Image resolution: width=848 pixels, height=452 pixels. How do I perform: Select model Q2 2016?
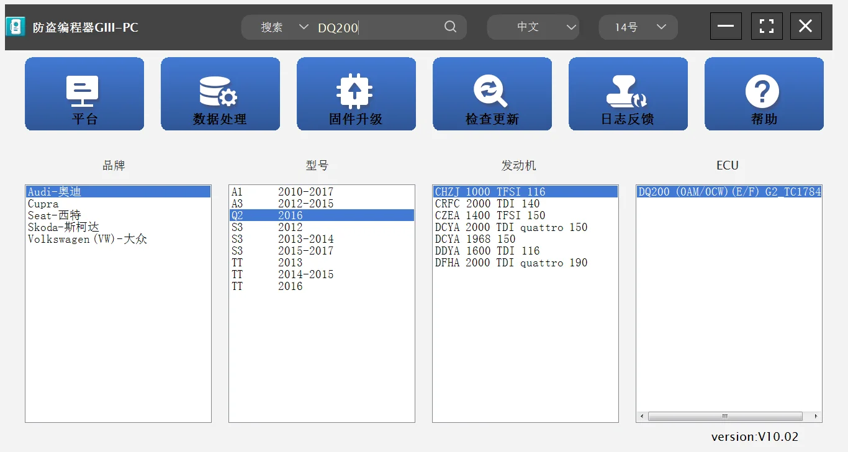(322, 215)
